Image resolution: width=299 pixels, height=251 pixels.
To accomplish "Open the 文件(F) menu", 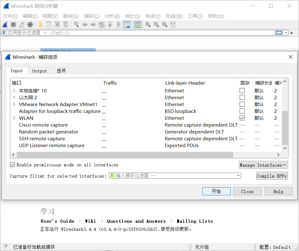I will tap(10, 16).
